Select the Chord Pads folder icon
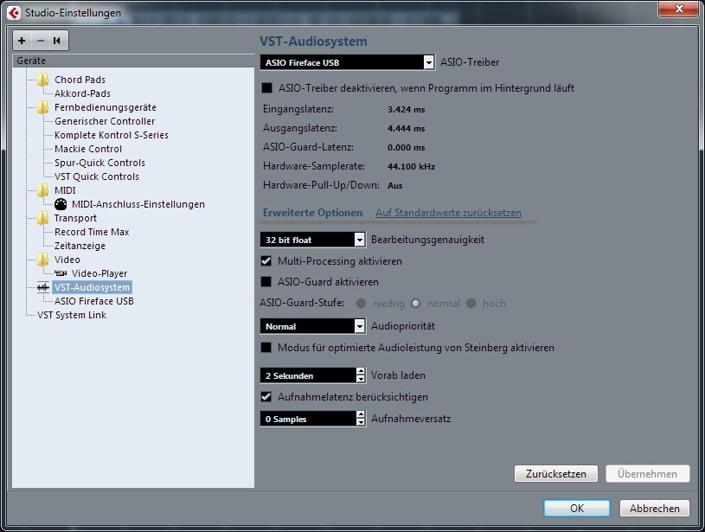The width and height of the screenshot is (705, 532). click(42, 80)
